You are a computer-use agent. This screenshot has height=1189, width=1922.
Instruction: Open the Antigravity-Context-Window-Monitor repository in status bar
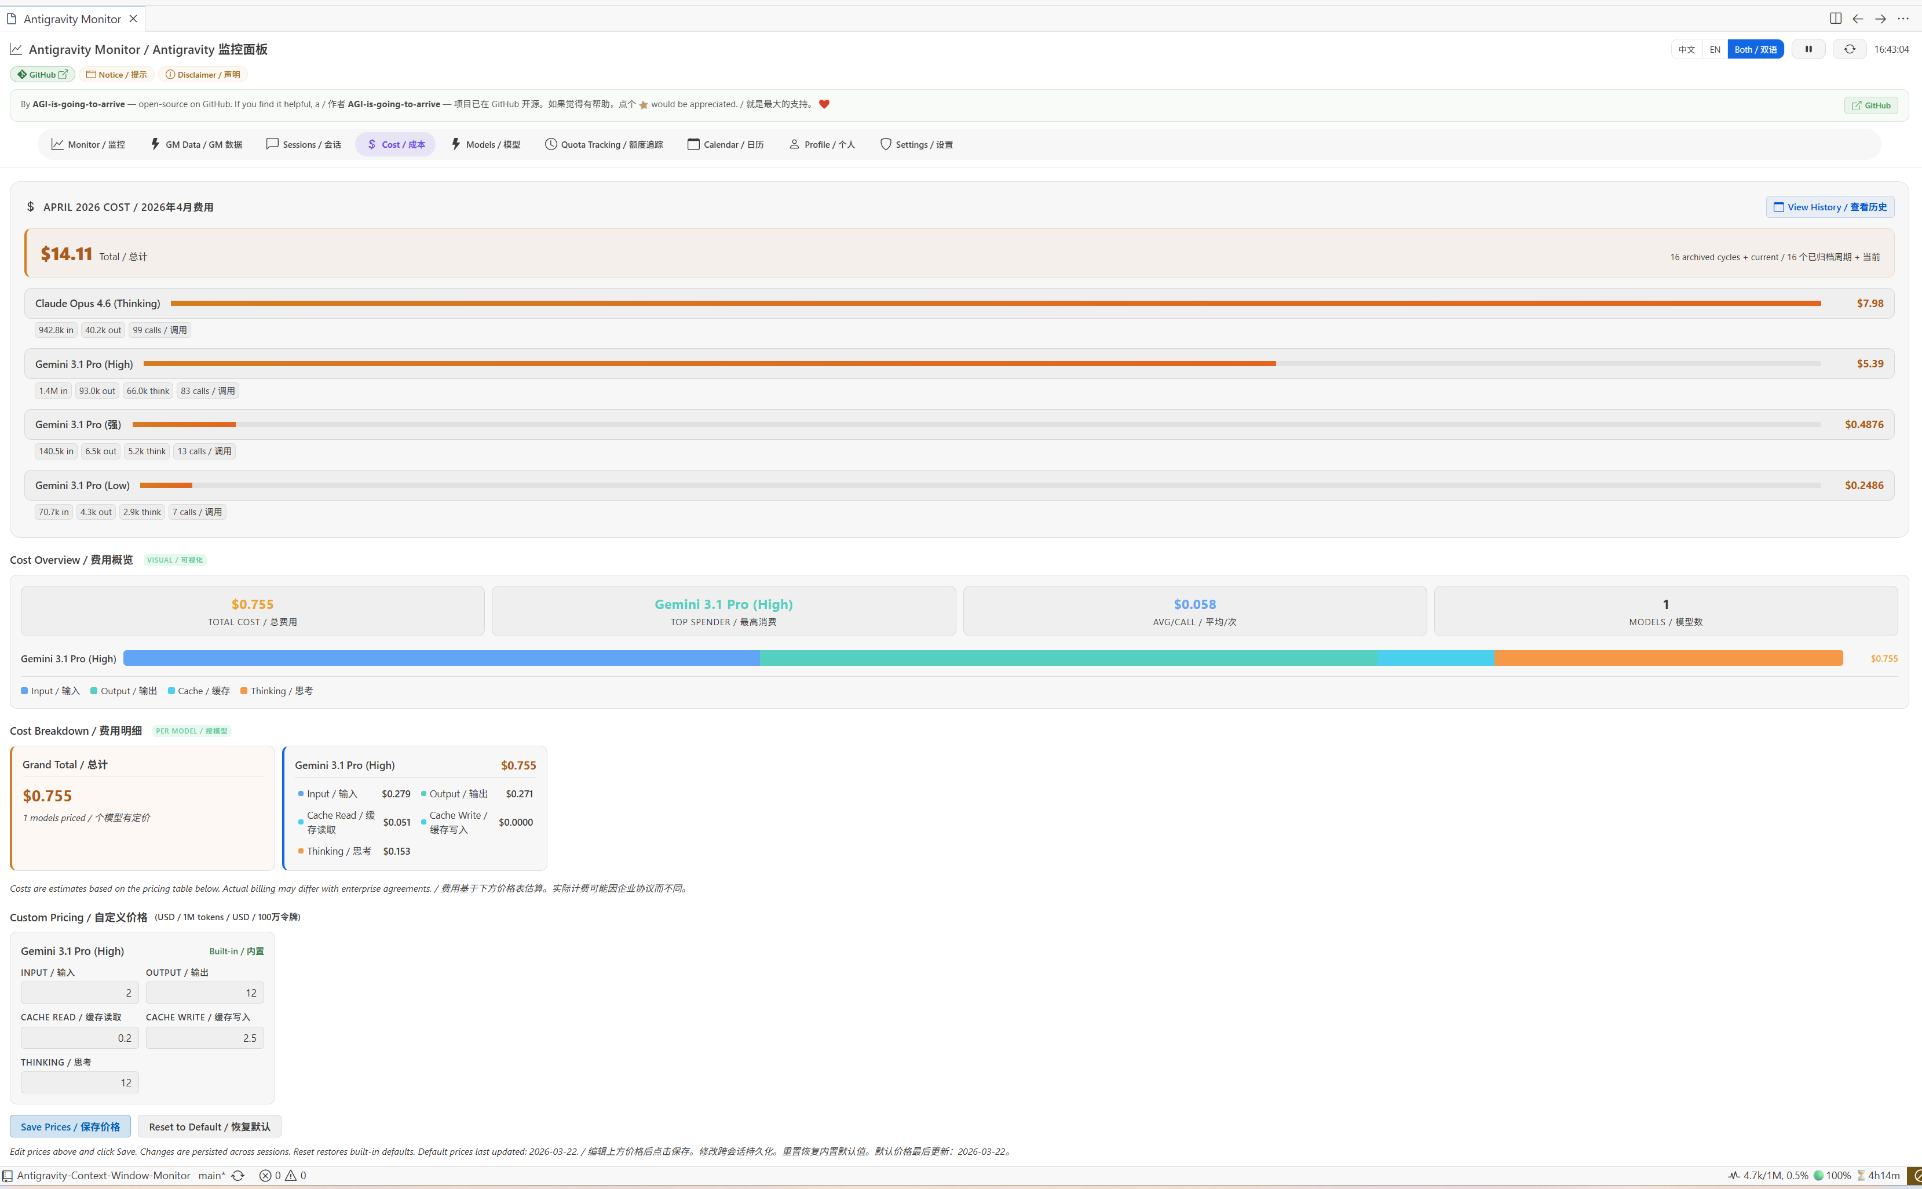click(x=96, y=1176)
